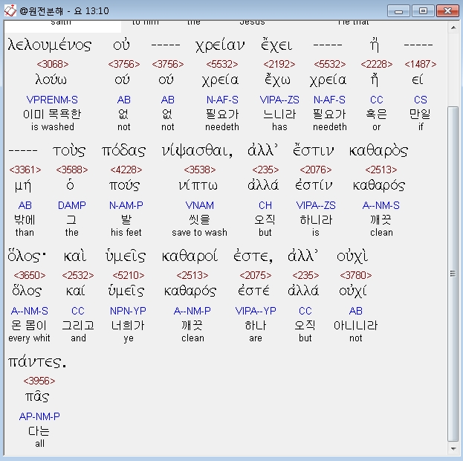Click Korean gloss 너희가
463x461 pixels.
(128, 326)
